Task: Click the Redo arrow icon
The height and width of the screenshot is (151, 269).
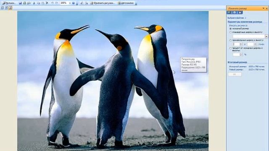Action: click(x=57, y=3)
